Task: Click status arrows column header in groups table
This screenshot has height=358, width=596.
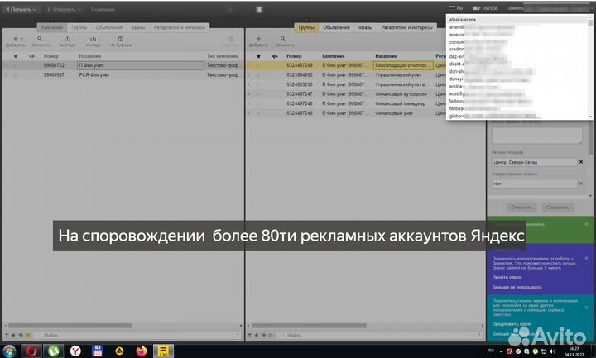Action: click(275, 56)
